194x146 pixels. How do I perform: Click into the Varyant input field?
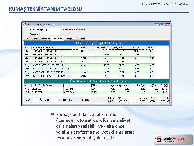click(x=50, y=34)
